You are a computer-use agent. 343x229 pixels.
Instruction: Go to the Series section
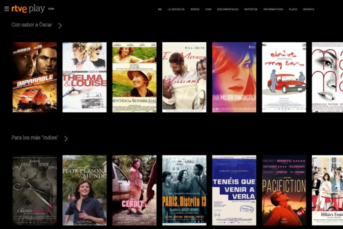[x=195, y=10]
